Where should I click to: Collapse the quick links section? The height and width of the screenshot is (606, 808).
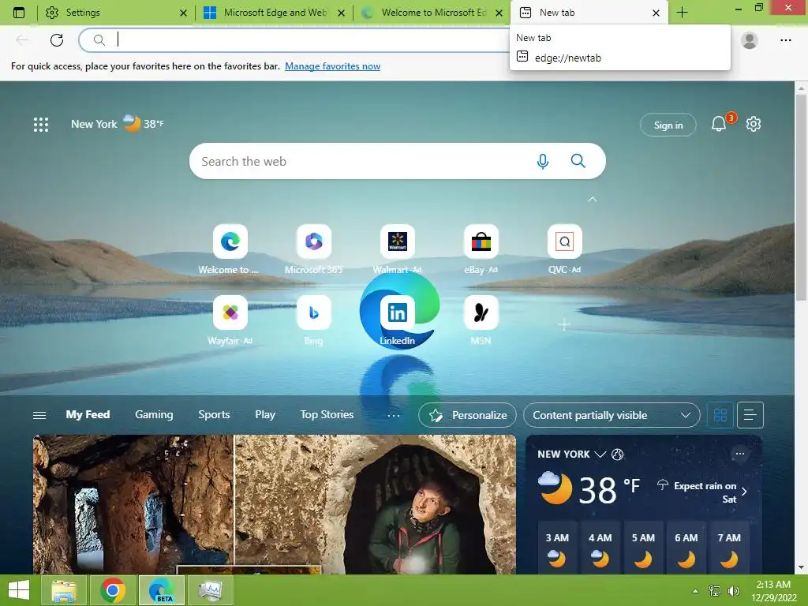(593, 199)
